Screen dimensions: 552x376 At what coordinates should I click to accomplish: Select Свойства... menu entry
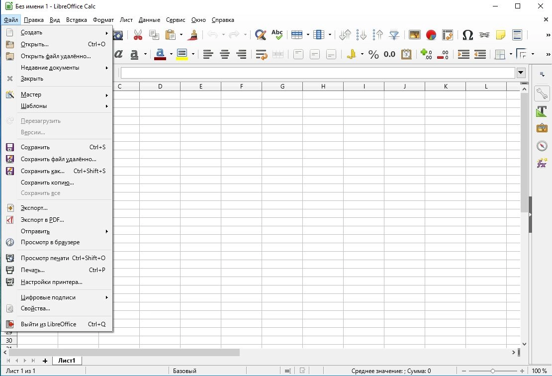point(57,308)
